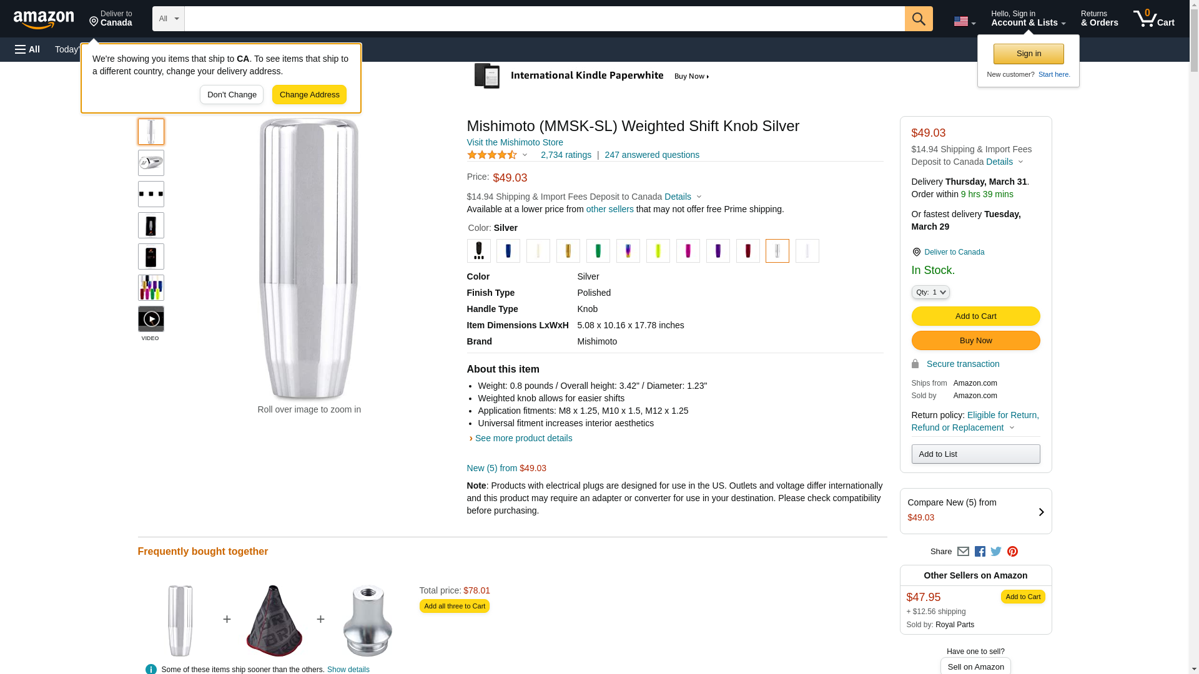This screenshot has width=1199, height=674.
Task: Play the product video thumbnail
Action: pyautogui.click(x=151, y=320)
